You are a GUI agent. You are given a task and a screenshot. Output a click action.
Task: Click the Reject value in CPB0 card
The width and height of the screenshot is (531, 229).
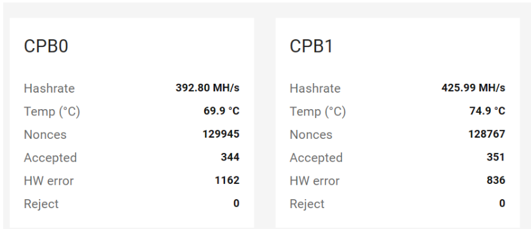tap(237, 204)
